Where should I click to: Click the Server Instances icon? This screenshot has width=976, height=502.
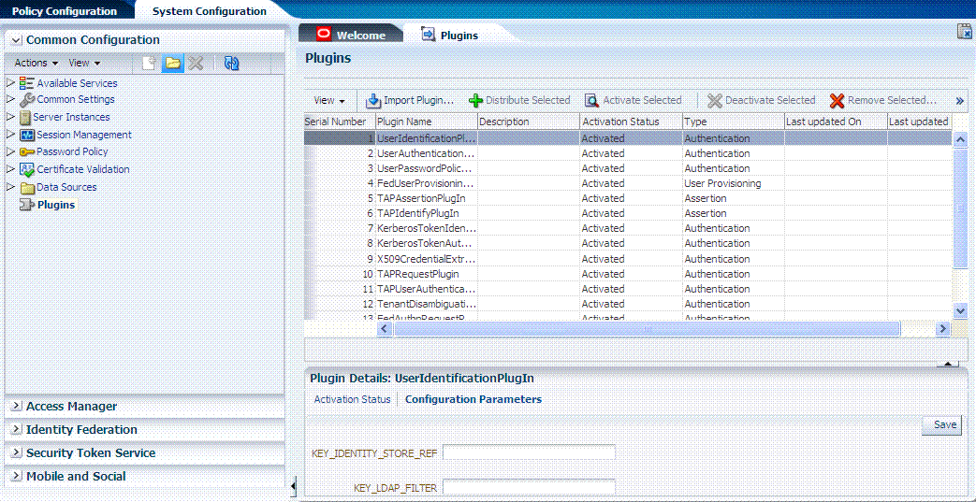coord(25,117)
